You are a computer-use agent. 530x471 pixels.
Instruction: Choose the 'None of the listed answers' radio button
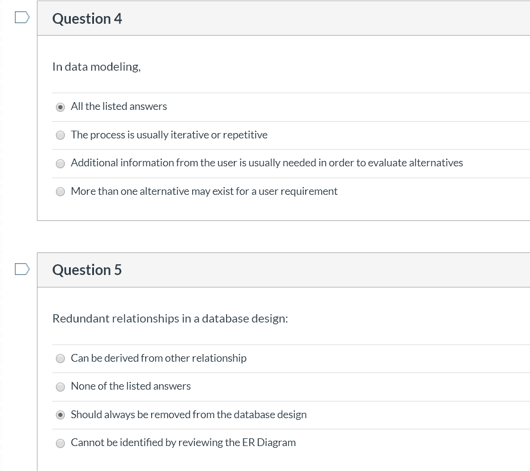60,387
